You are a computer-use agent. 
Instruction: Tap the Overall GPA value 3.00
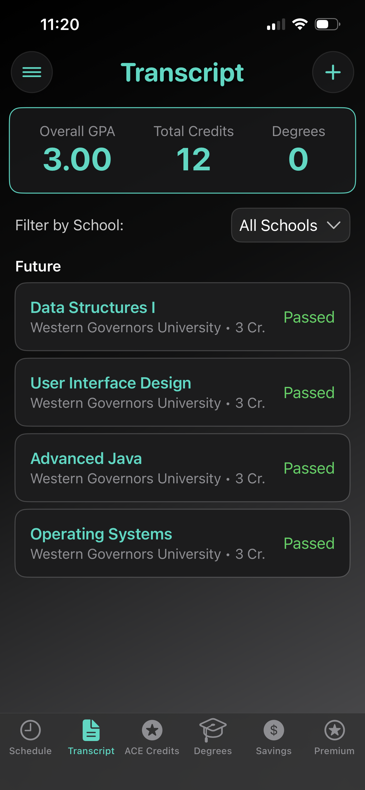tap(77, 159)
